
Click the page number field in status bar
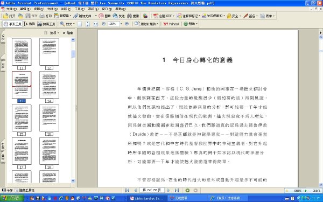pyautogui.click(x=152, y=190)
